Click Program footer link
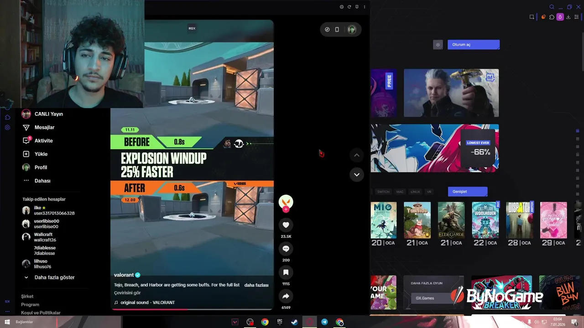 pyautogui.click(x=30, y=305)
